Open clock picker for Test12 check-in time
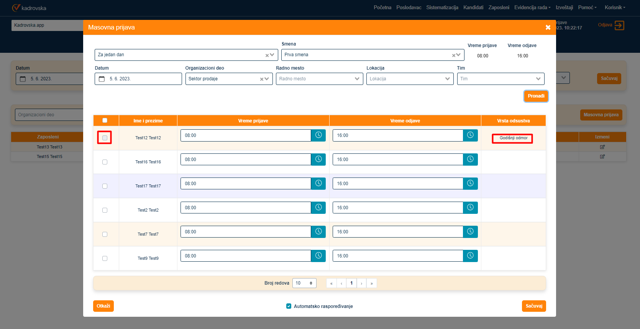The height and width of the screenshot is (329, 640). click(x=318, y=135)
